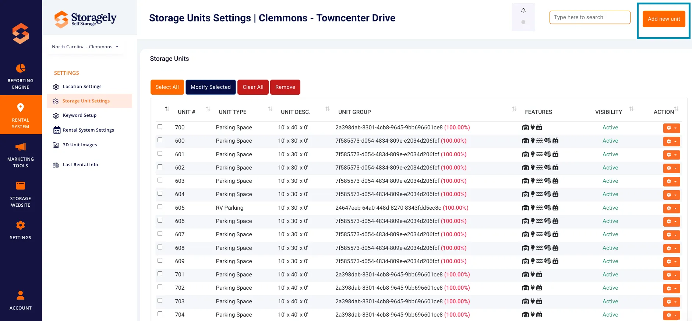The width and height of the screenshot is (692, 321).
Task: Open the North Carolina - Clemmons location dropdown
Action: (85, 47)
